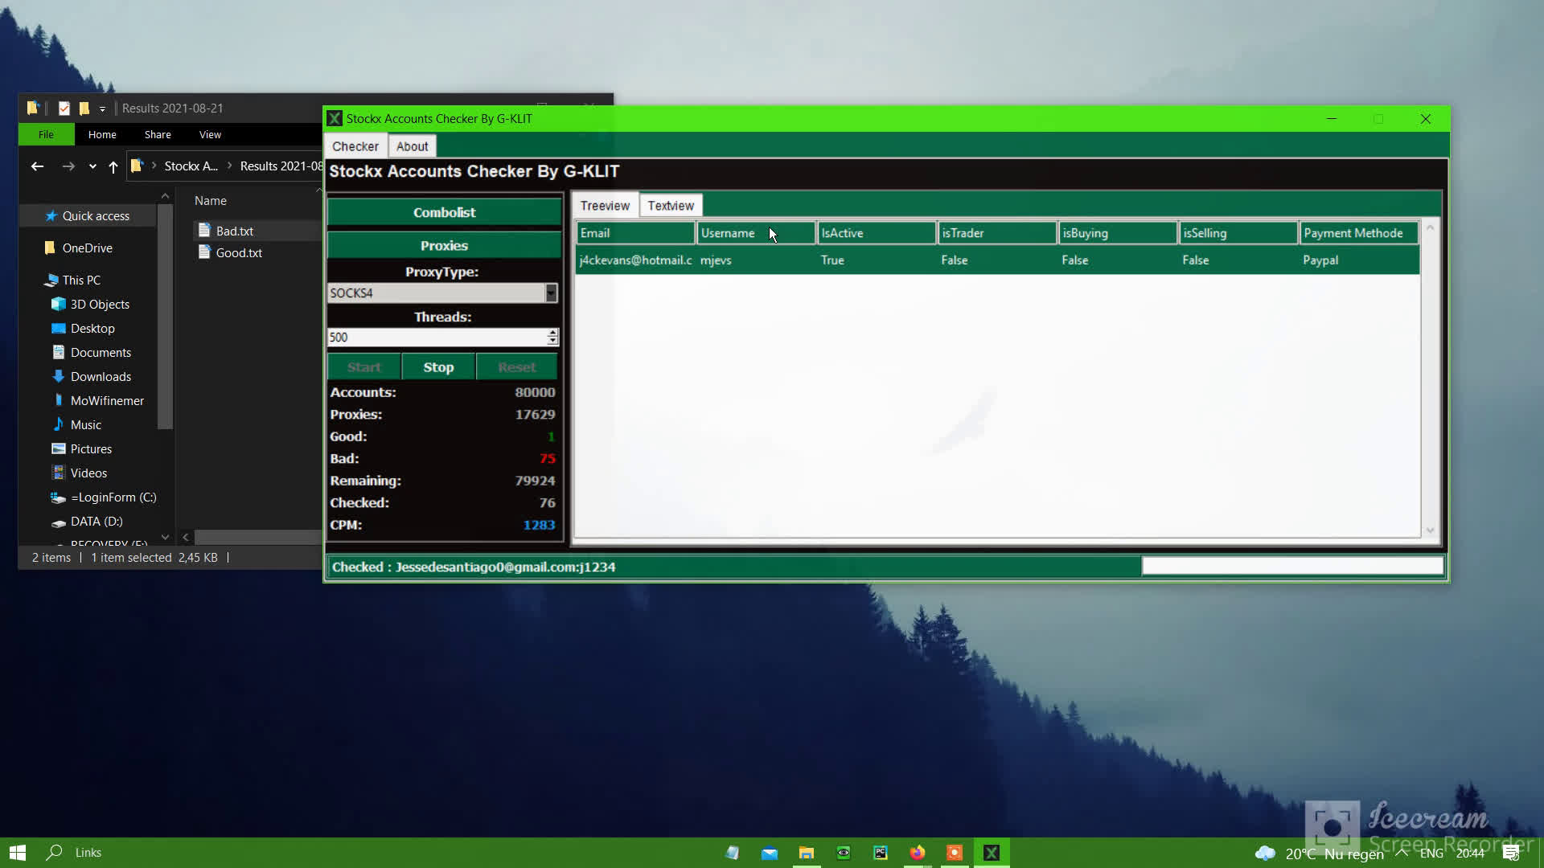This screenshot has height=868, width=1544.
Task: Open File Explorer from the taskbar
Action: 807,852
